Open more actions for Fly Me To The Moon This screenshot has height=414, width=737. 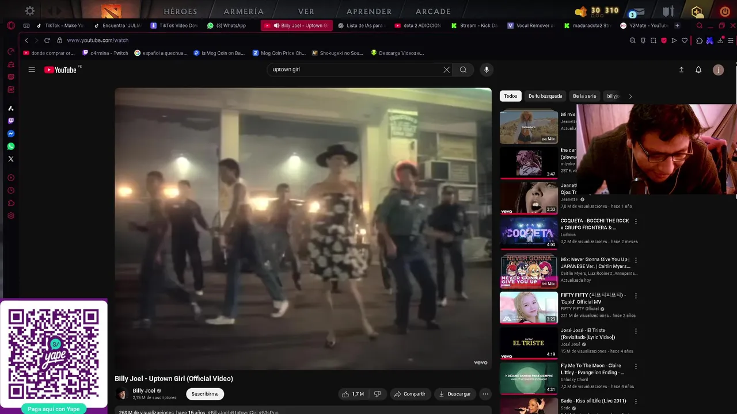[636, 366]
